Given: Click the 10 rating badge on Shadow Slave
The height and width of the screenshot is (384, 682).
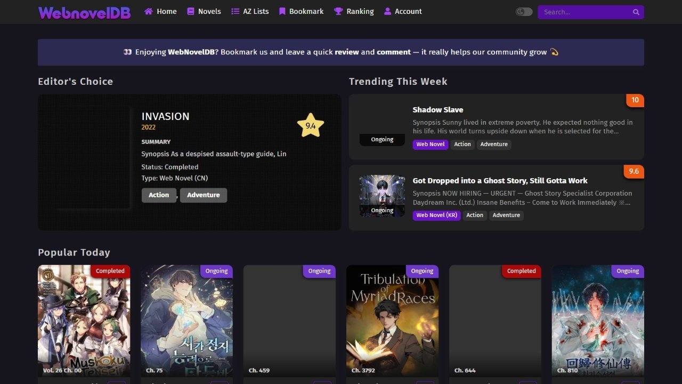Looking at the screenshot, I should coord(635,100).
